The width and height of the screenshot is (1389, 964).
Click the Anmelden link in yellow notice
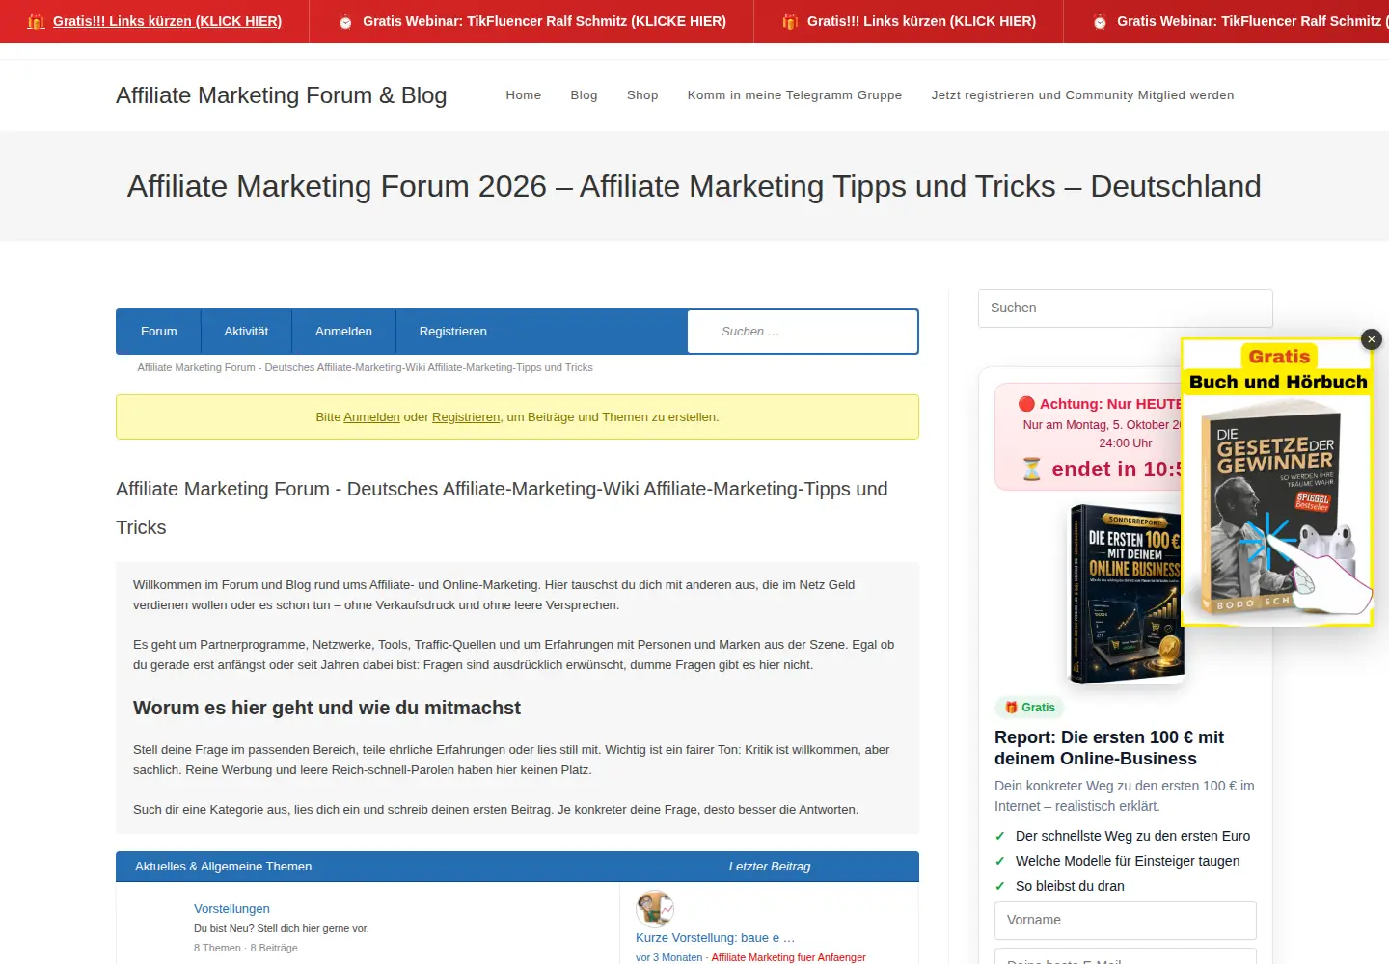[371, 417]
